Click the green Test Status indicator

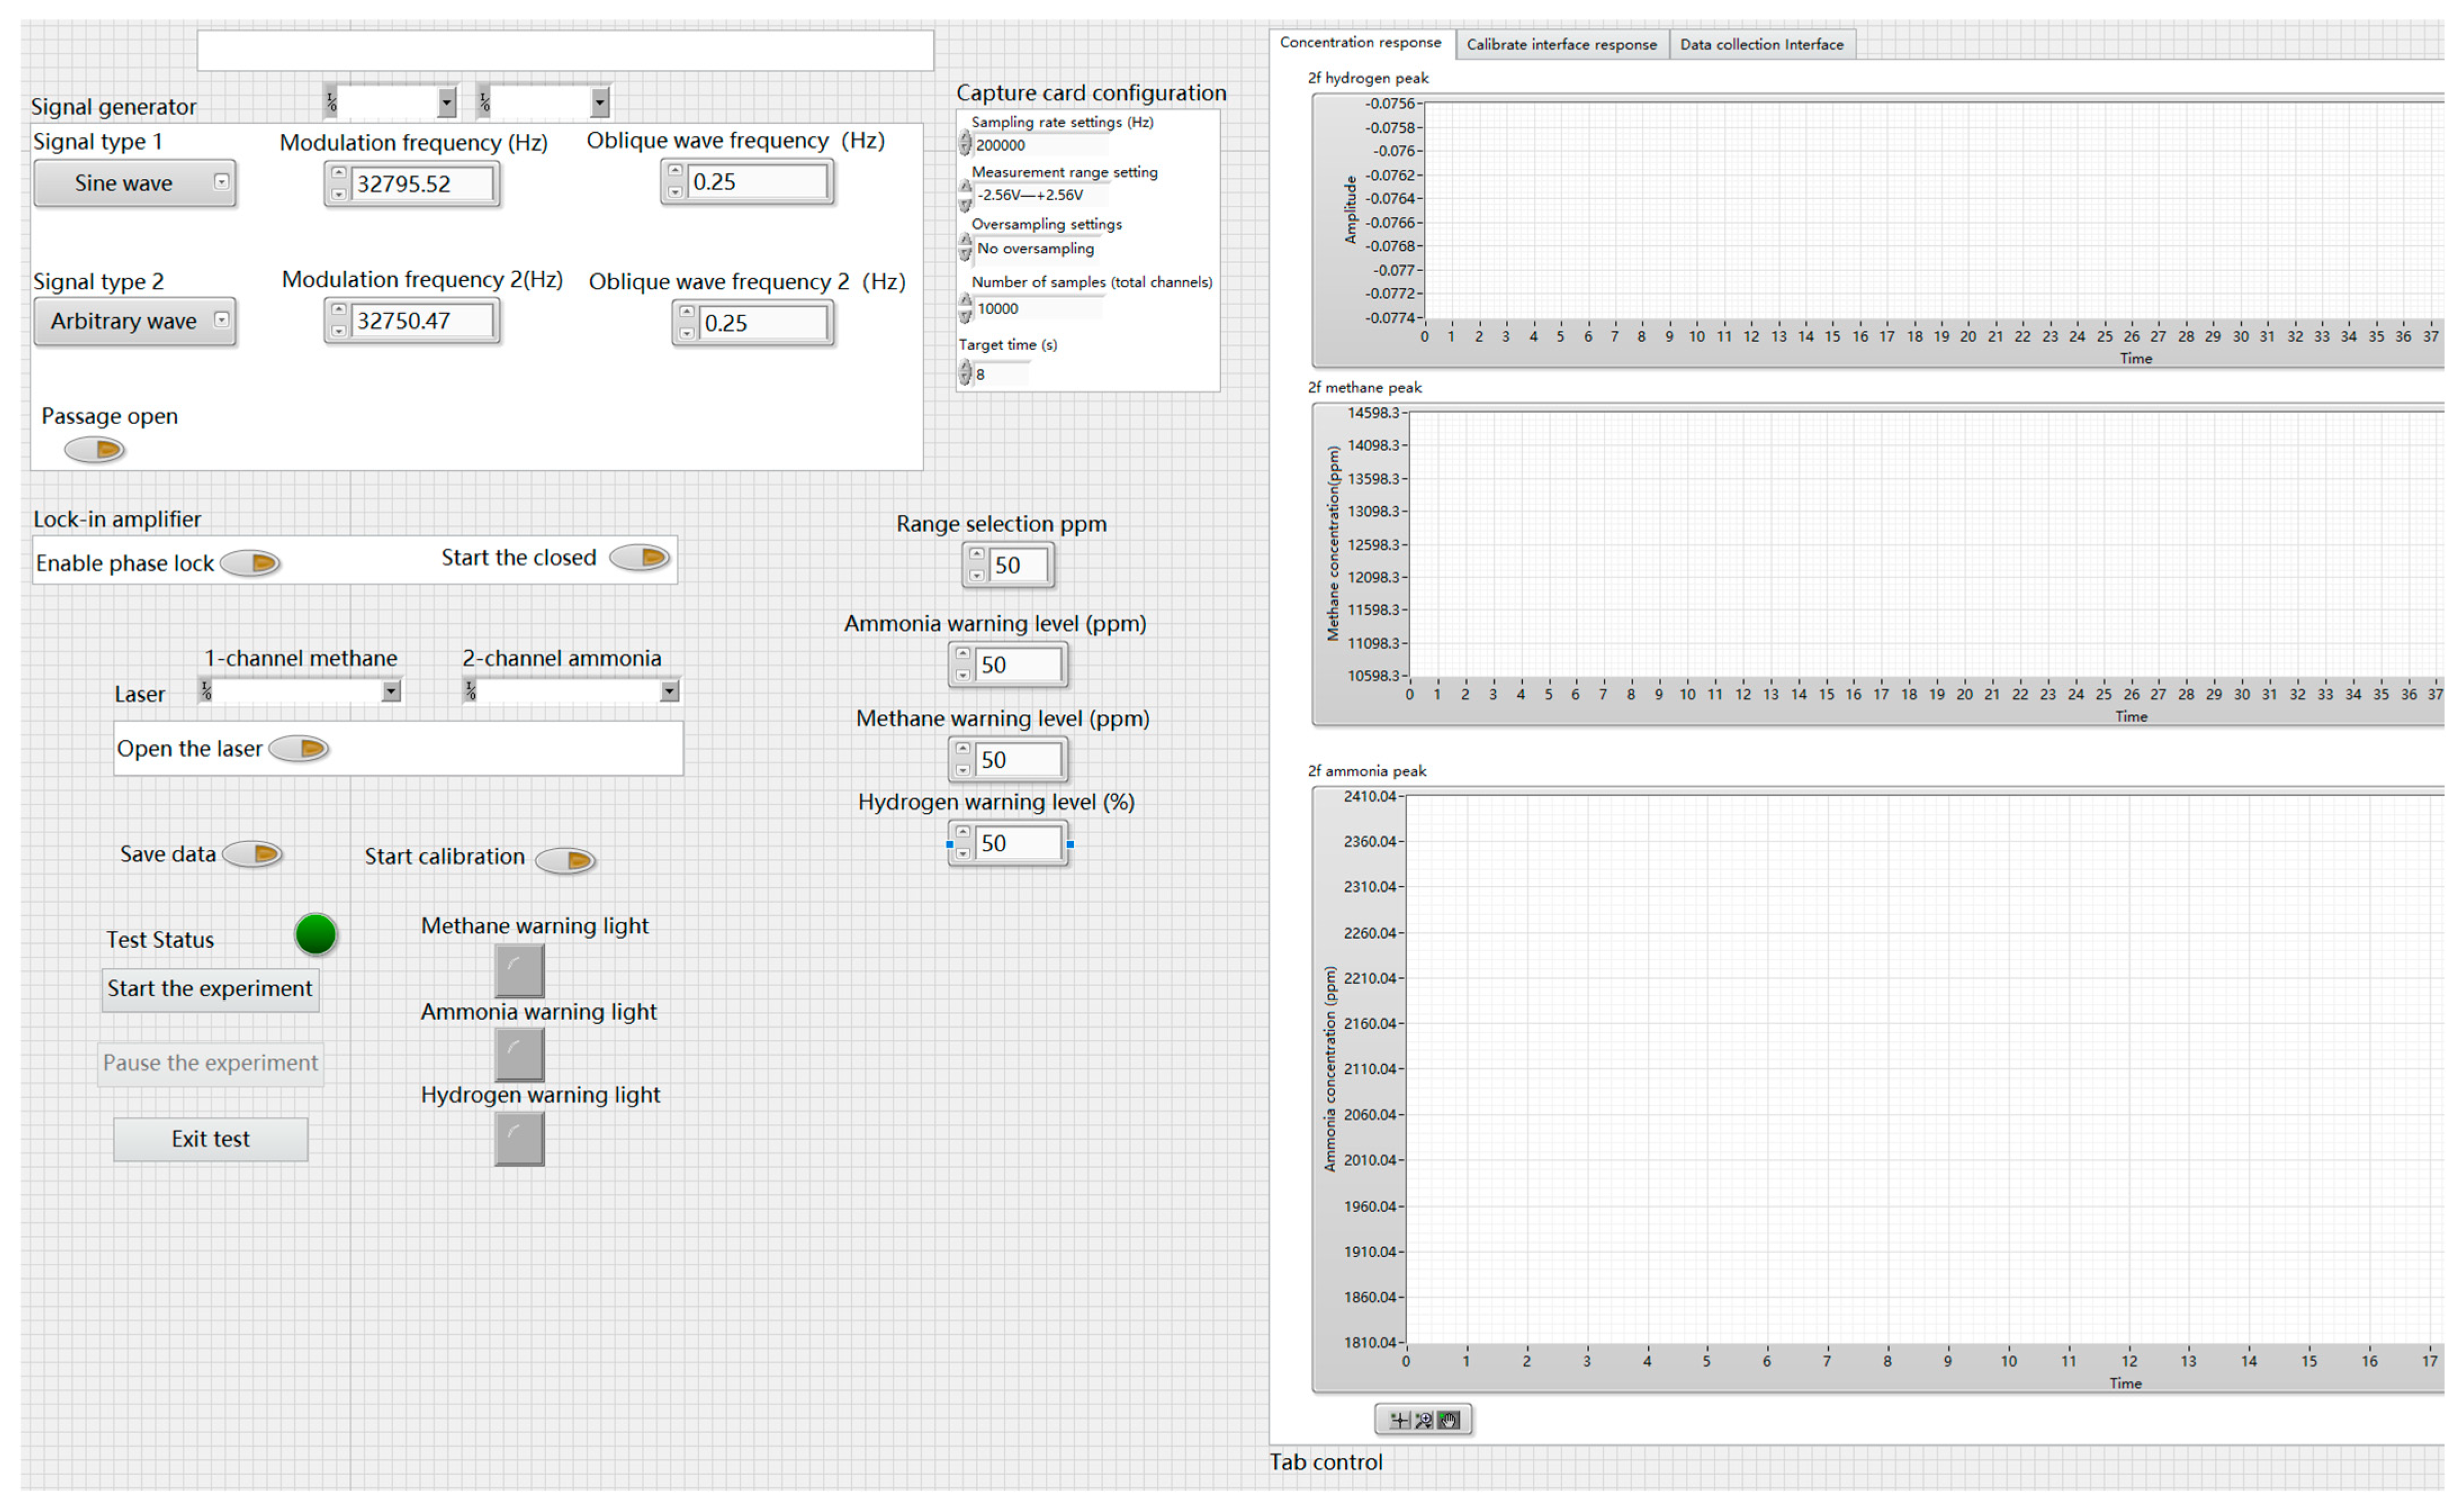316,935
